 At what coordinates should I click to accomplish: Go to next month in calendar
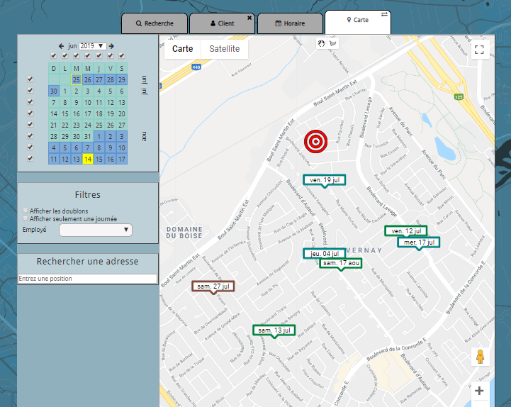111,46
